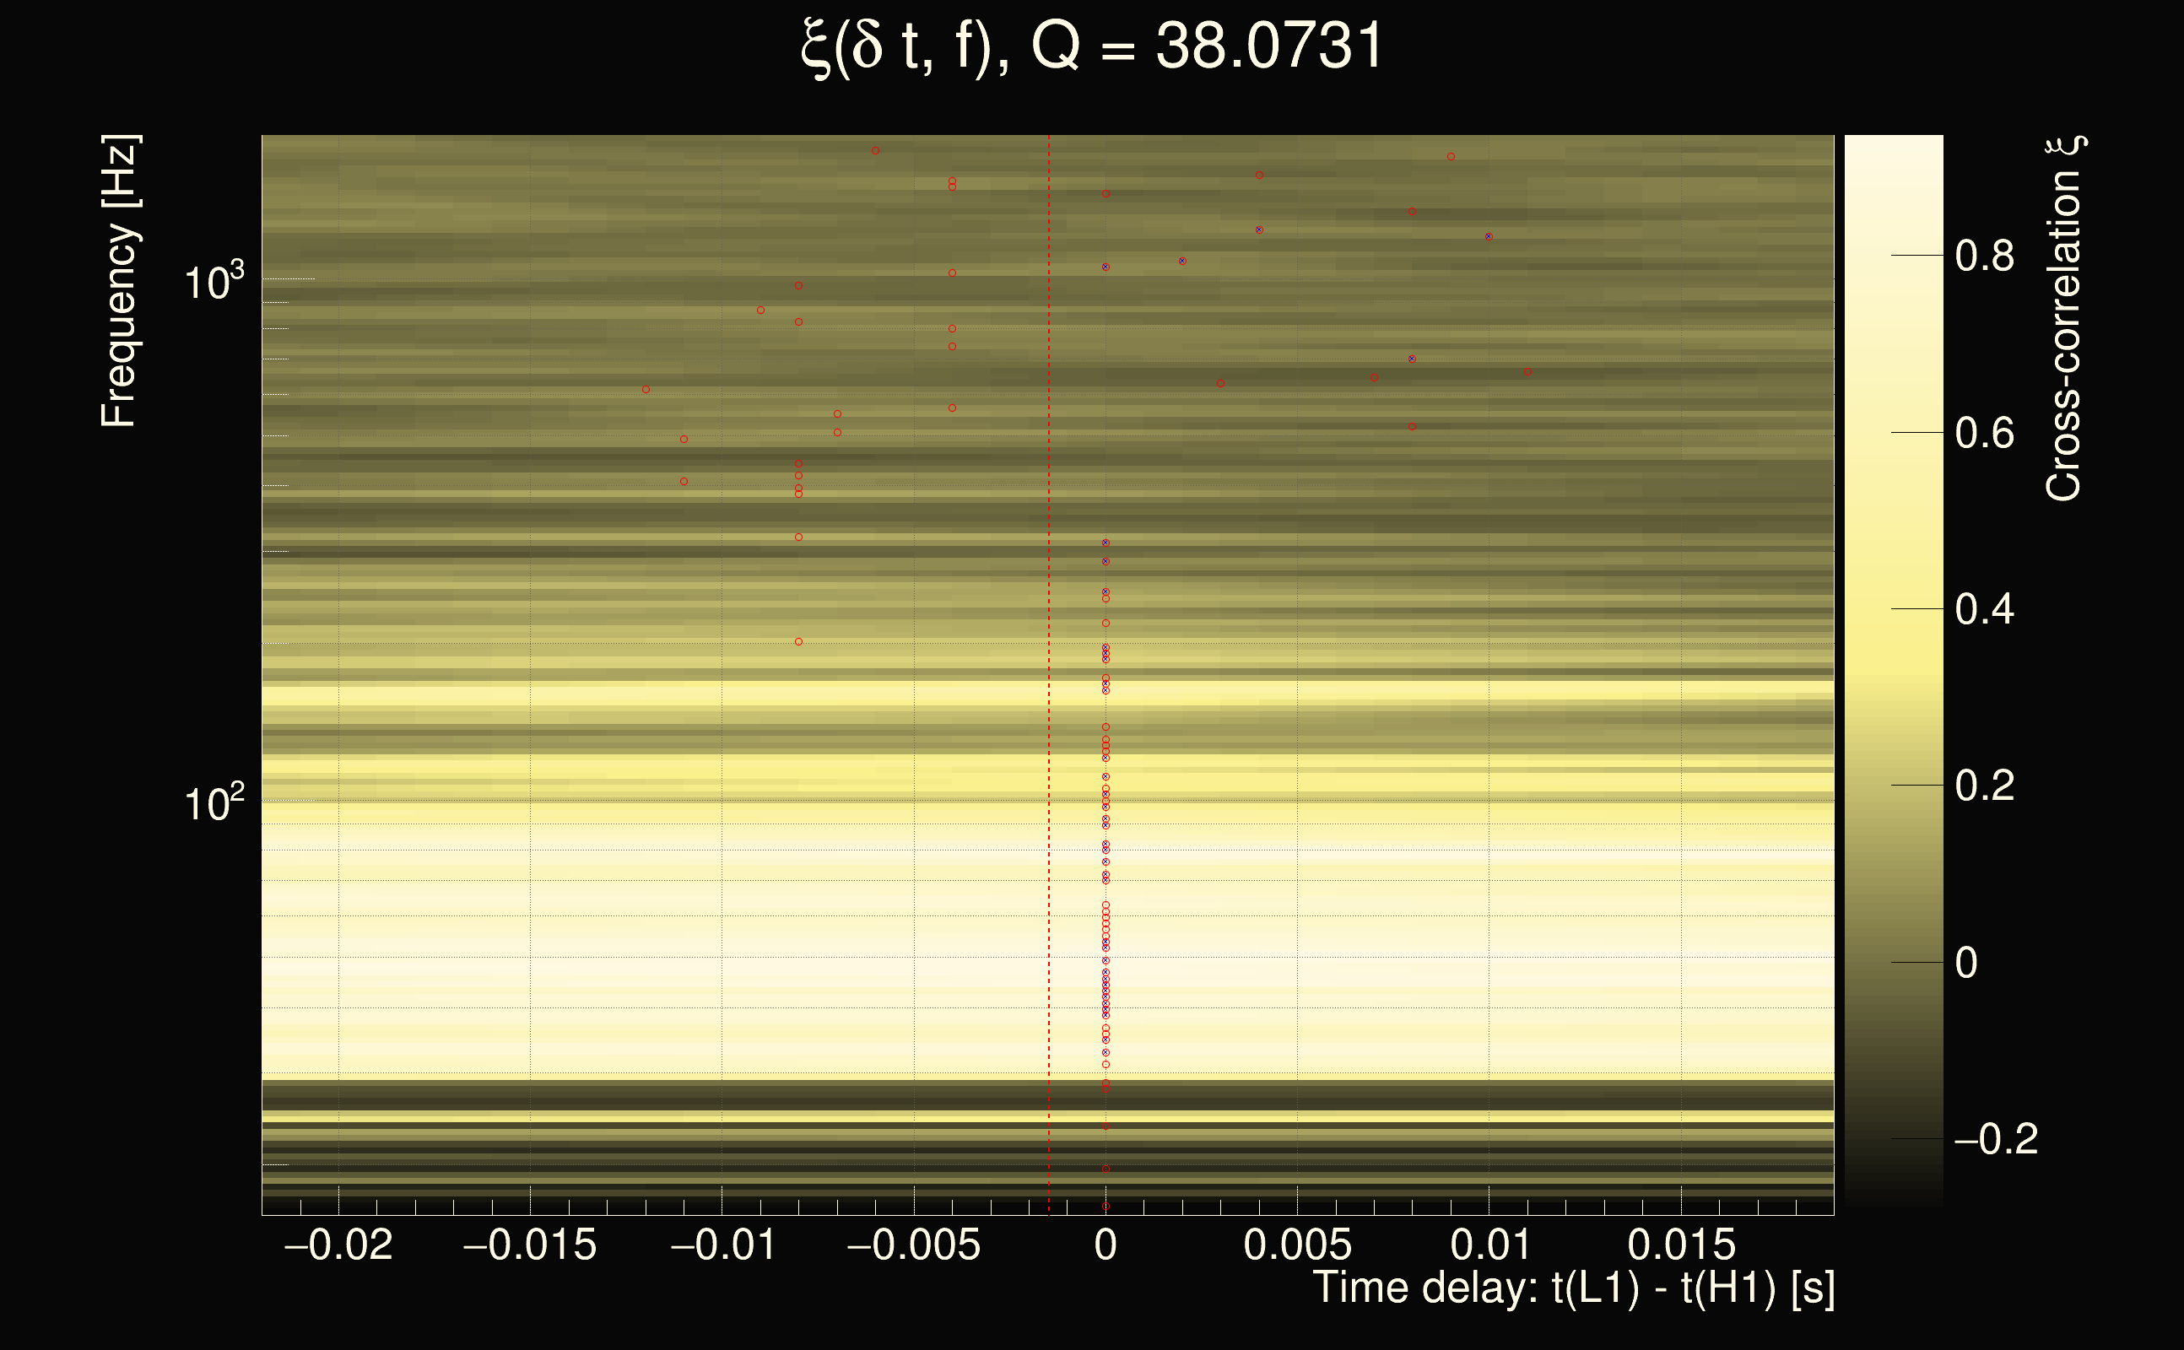This screenshot has width=2184, height=1350.
Task: Click the plot title showing Q = 38.0731
Action: click(x=1091, y=46)
